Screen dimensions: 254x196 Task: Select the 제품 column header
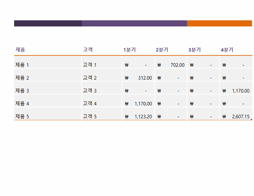click(x=20, y=50)
